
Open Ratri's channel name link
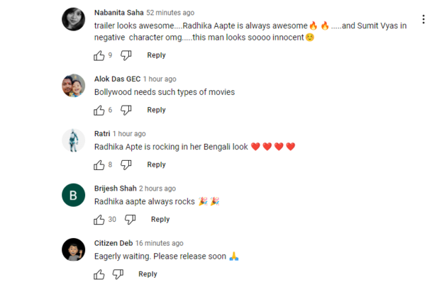(x=102, y=133)
